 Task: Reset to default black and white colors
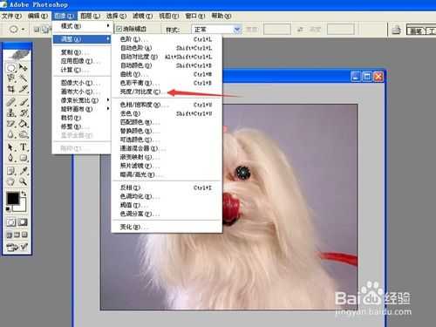[8, 208]
